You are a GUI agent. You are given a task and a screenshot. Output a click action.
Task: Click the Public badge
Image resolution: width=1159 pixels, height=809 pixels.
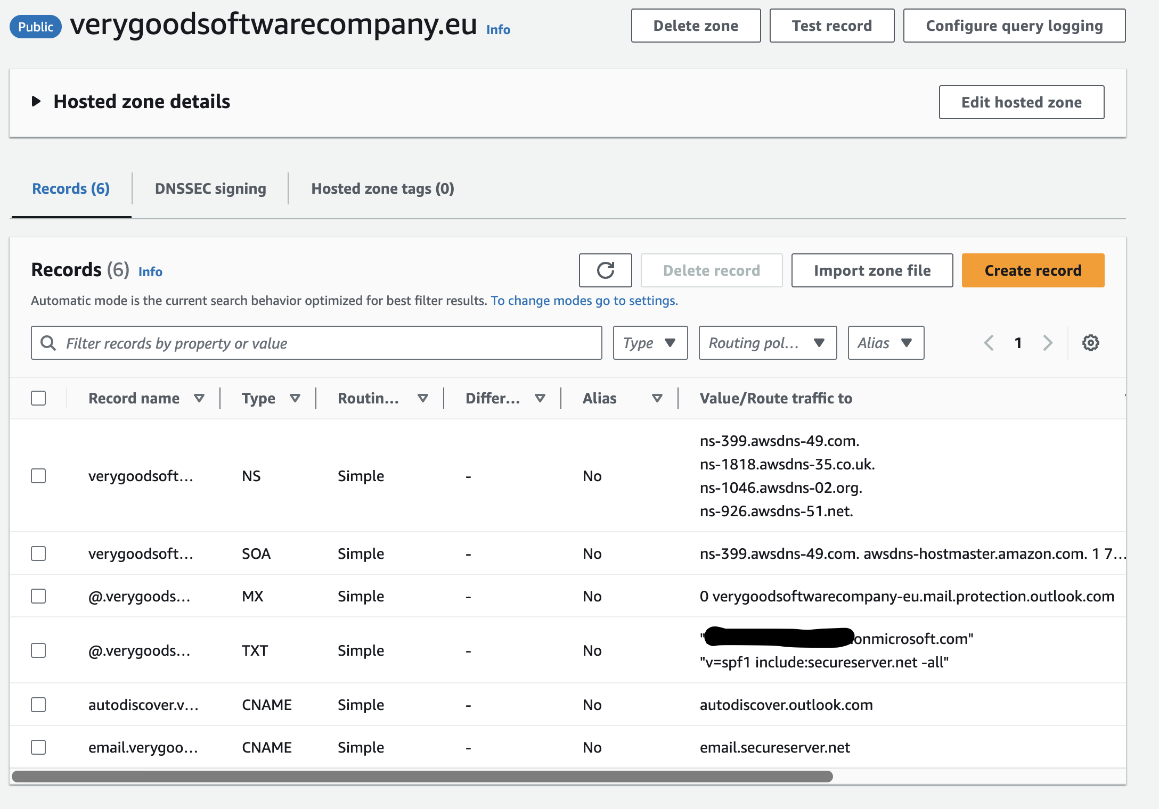click(x=36, y=27)
